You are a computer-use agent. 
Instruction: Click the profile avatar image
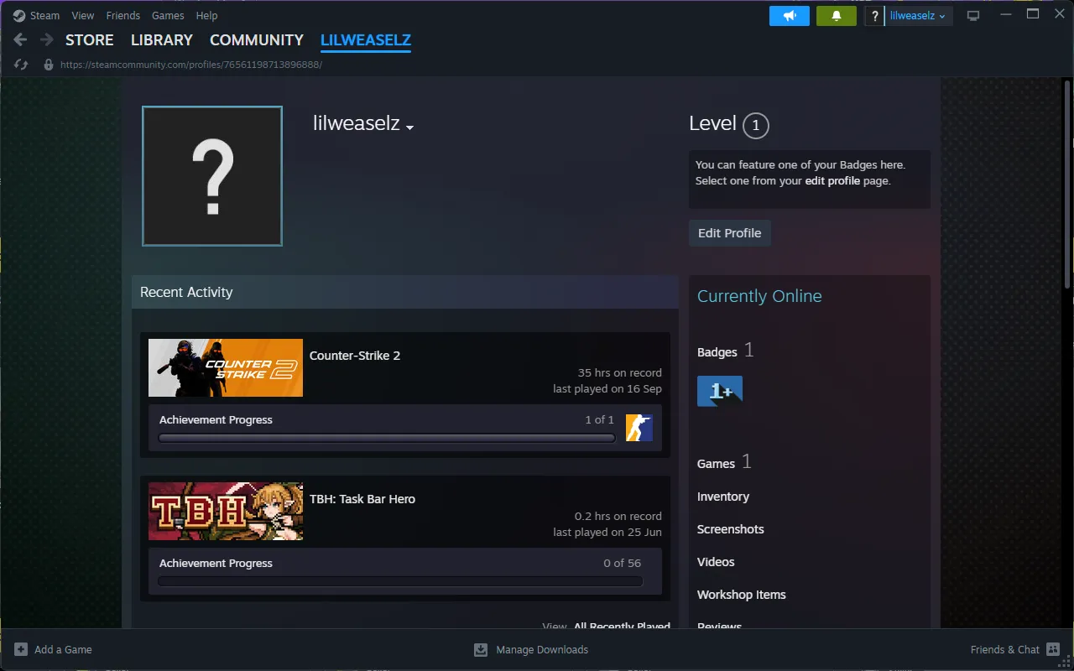(x=212, y=176)
